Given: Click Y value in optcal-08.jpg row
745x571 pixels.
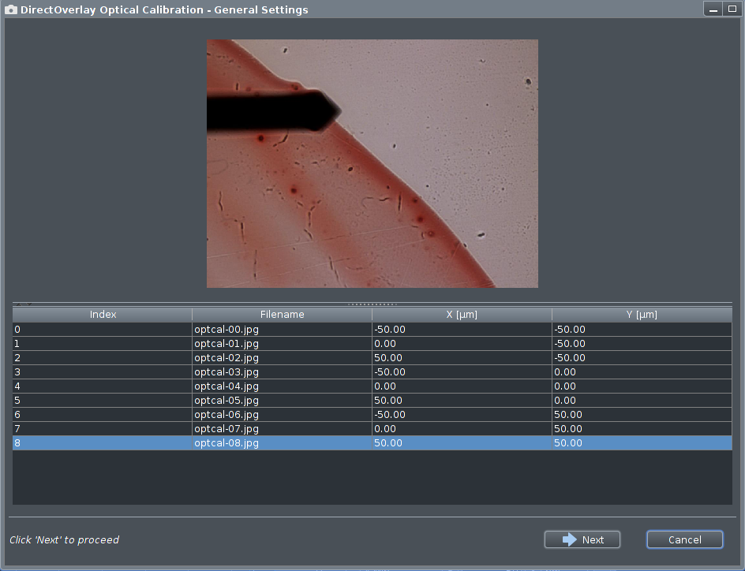Looking at the screenshot, I should [642, 443].
